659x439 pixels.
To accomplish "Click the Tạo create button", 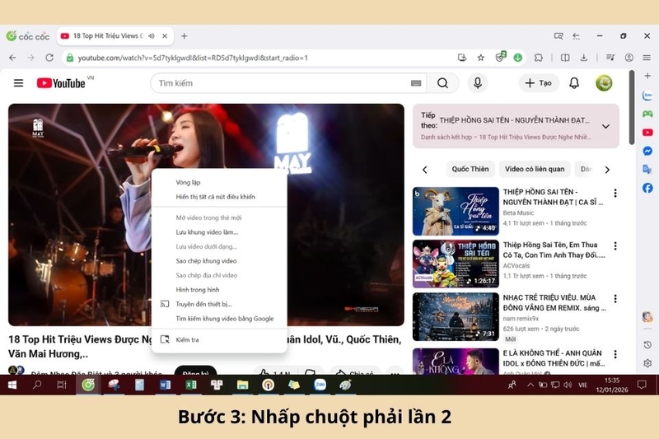I will tap(539, 83).
